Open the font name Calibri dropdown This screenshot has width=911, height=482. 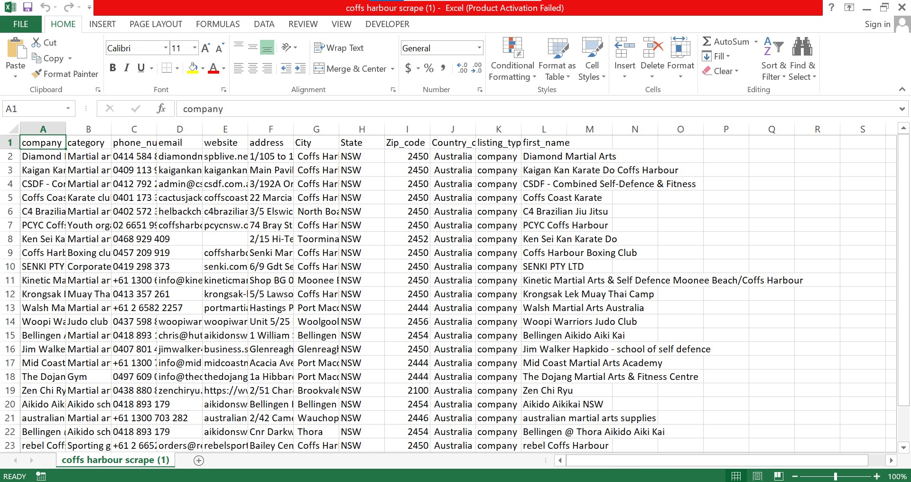pos(166,48)
